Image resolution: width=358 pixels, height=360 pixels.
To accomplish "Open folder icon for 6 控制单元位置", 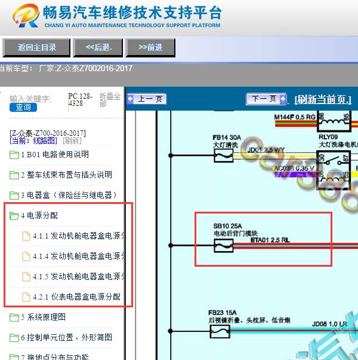I will [x=14, y=338].
